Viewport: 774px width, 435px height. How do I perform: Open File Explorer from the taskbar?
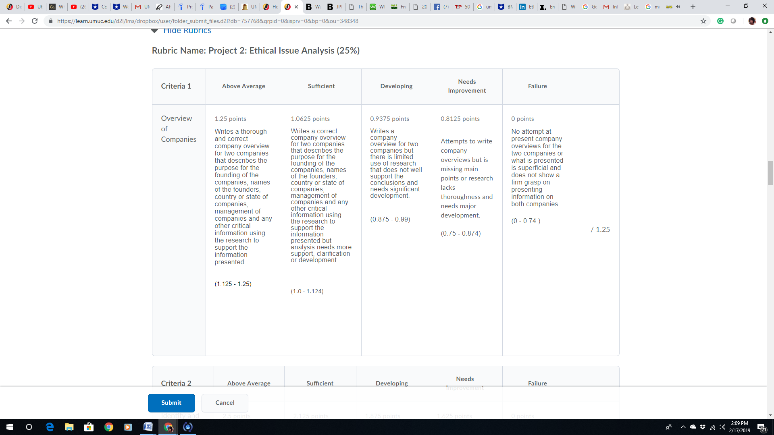pyautogui.click(x=69, y=427)
